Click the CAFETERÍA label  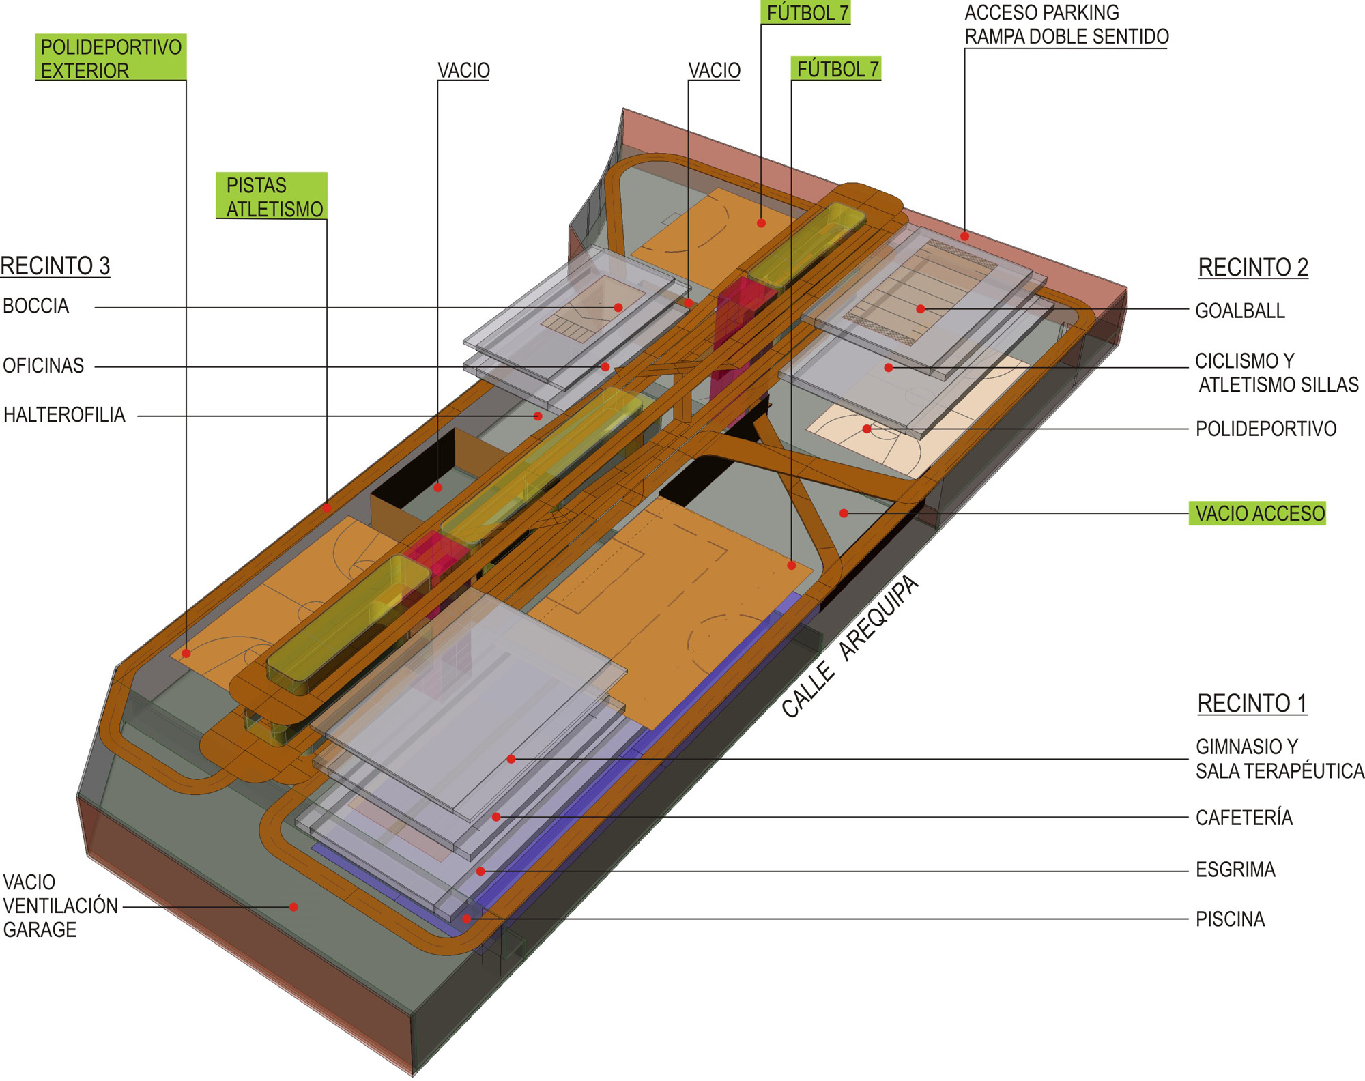click(1244, 817)
